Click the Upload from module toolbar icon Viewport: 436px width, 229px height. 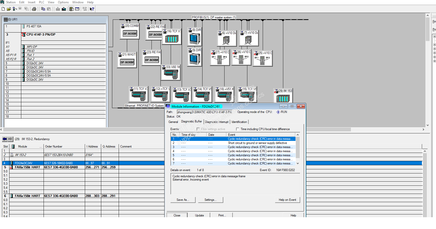coord(64,9)
